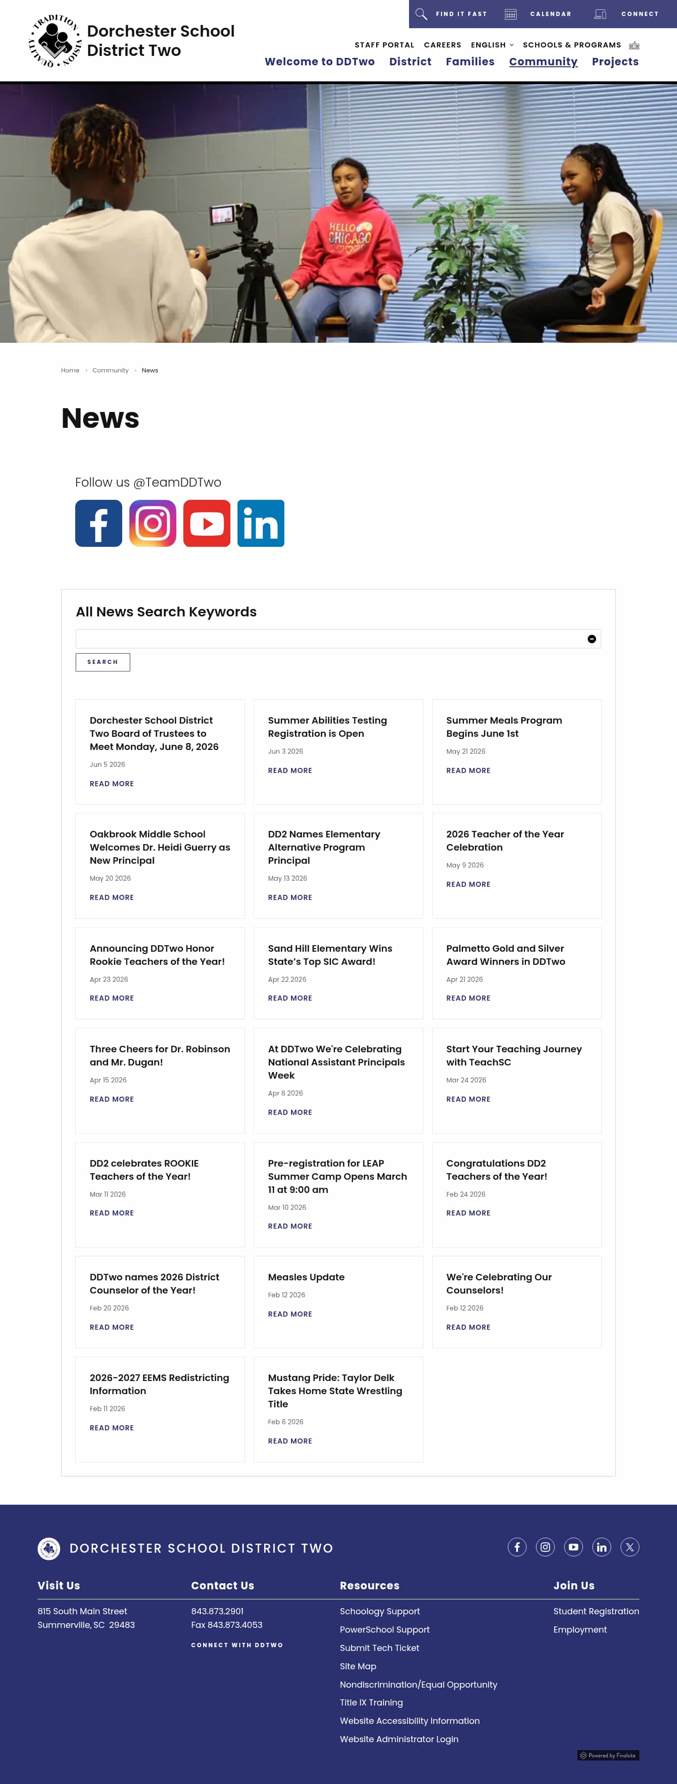The height and width of the screenshot is (1784, 677).
Task: Open the large Facebook icon
Action: pyautogui.click(x=99, y=523)
